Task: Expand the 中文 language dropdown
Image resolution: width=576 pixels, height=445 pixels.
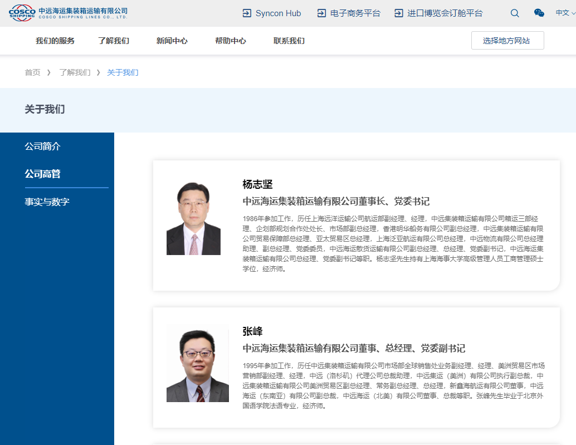Action: 565,13
